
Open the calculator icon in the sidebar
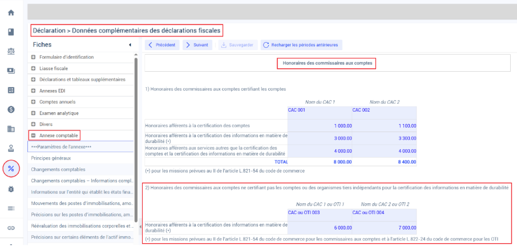(11, 90)
